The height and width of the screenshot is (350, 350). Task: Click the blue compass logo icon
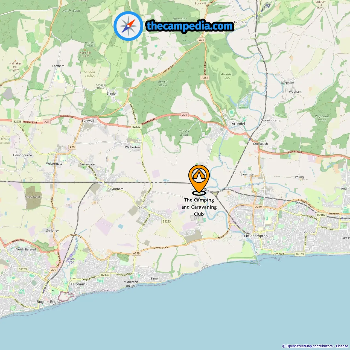click(128, 26)
